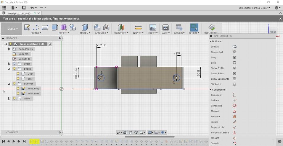Expand the Origin folder node
Viewport: 283px width, 146px height.
click(x=9, y=64)
